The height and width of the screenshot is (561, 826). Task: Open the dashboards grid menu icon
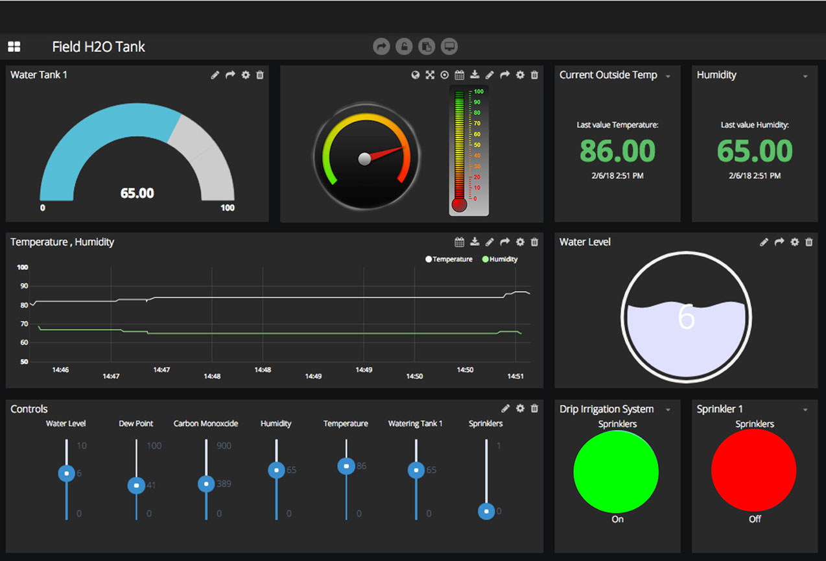[14, 47]
